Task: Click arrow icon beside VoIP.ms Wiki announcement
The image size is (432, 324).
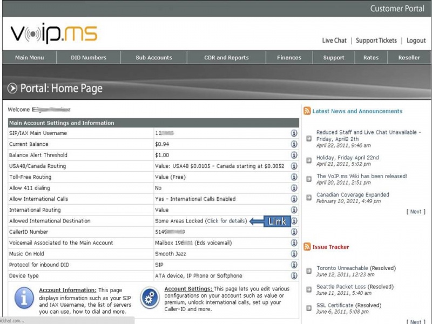Action: tap(309, 179)
